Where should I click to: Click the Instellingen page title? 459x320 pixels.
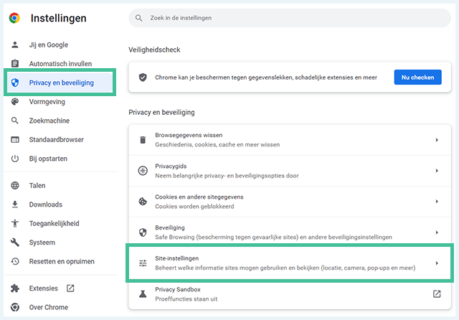[59, 18]
